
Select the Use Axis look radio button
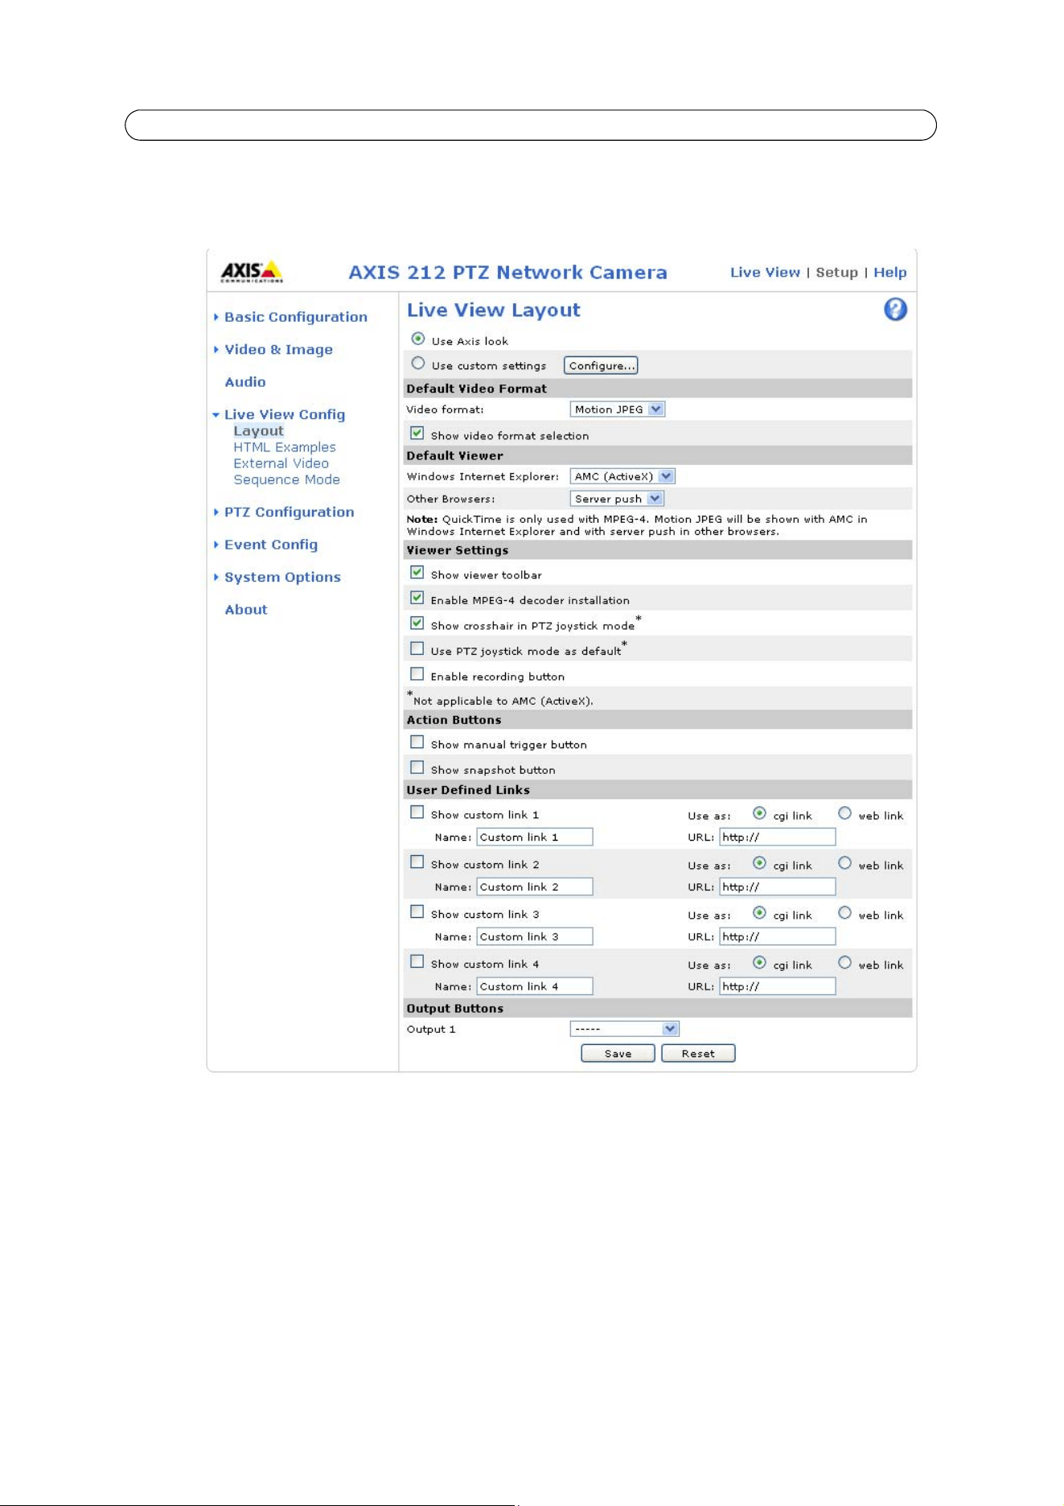click(418, 339)
